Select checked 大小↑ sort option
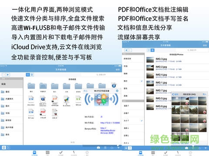This screenshot has height=156, width=209. pyautogui.click(x=133, y=120)
